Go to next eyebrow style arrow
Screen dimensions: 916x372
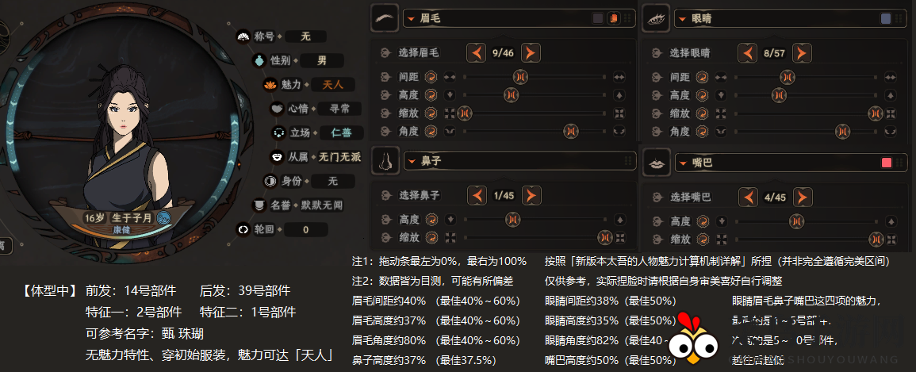pos(531,53)
